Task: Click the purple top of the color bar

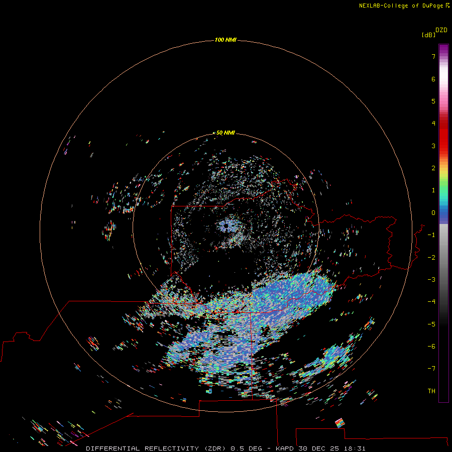Action: [443, 49]
